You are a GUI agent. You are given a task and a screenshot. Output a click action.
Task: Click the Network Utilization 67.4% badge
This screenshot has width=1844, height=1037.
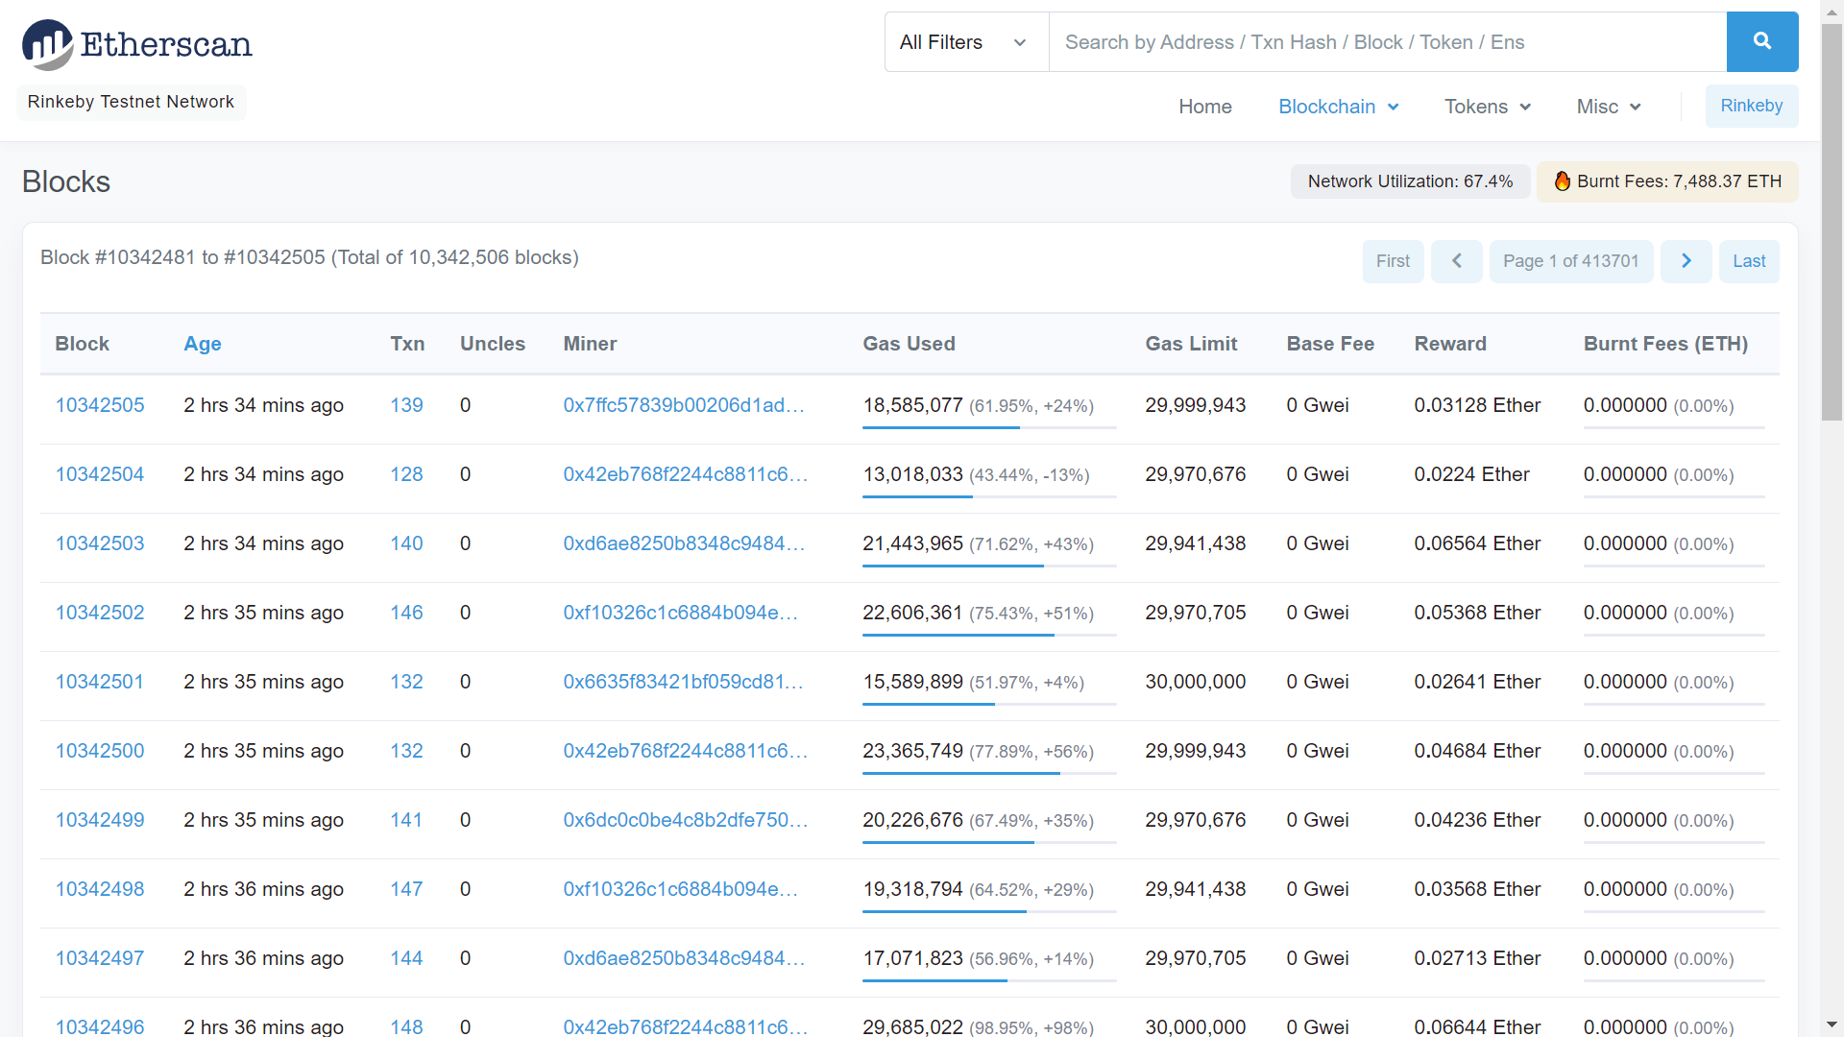click(1410, 181)
